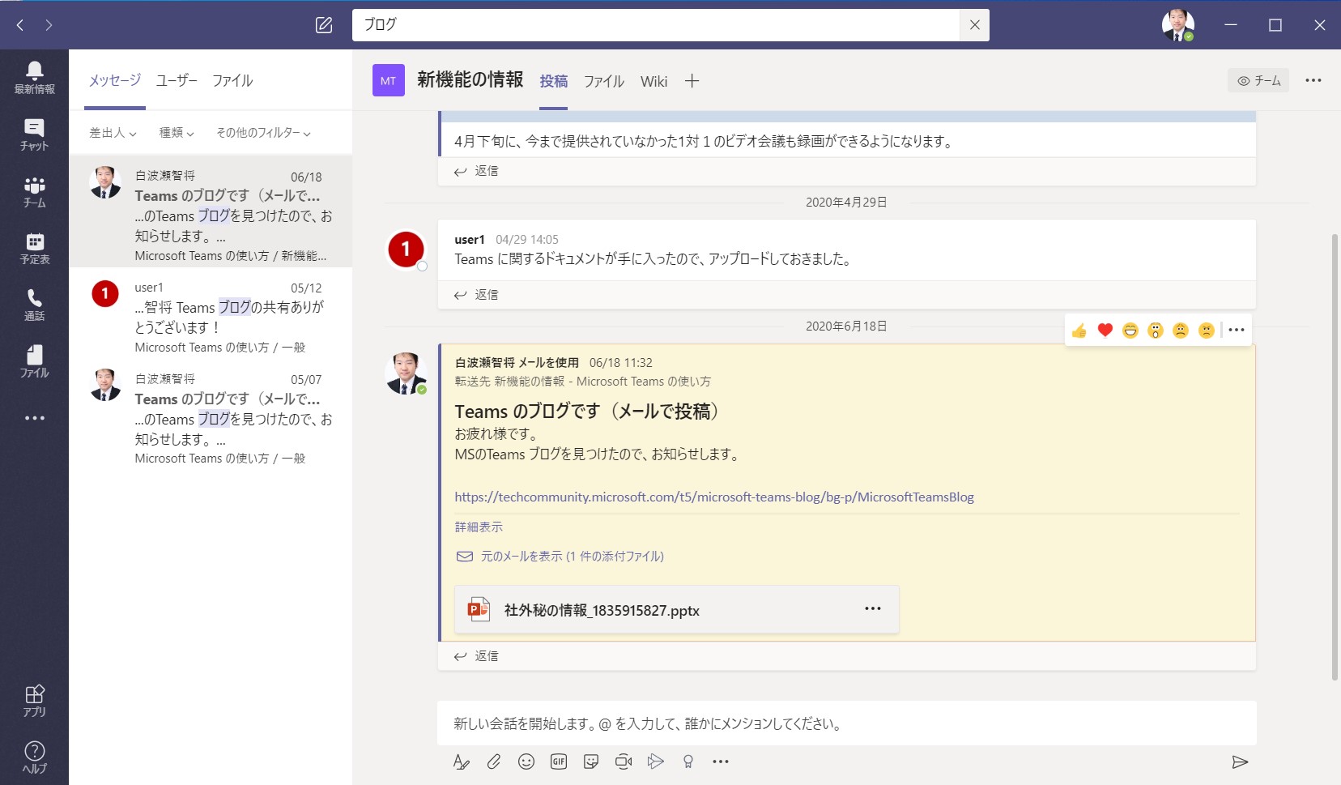Open ヘルプ in the sidebar

pos(34,757)
